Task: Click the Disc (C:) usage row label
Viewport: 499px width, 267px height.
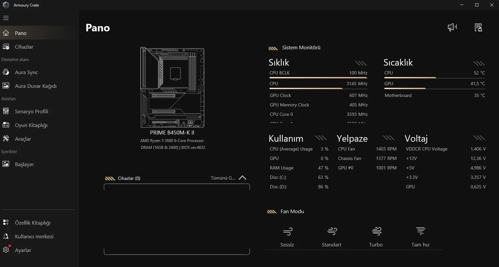Action: pyautogui.click(x=278, y=177)
